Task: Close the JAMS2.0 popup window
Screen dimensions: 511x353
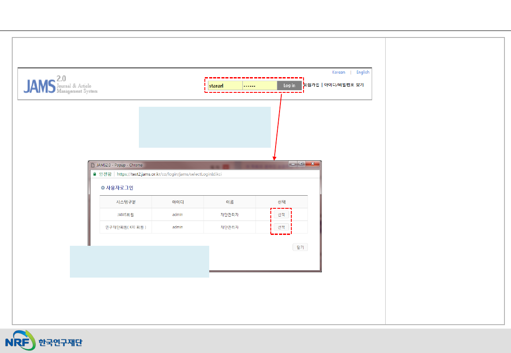Action: click(311, 164)
